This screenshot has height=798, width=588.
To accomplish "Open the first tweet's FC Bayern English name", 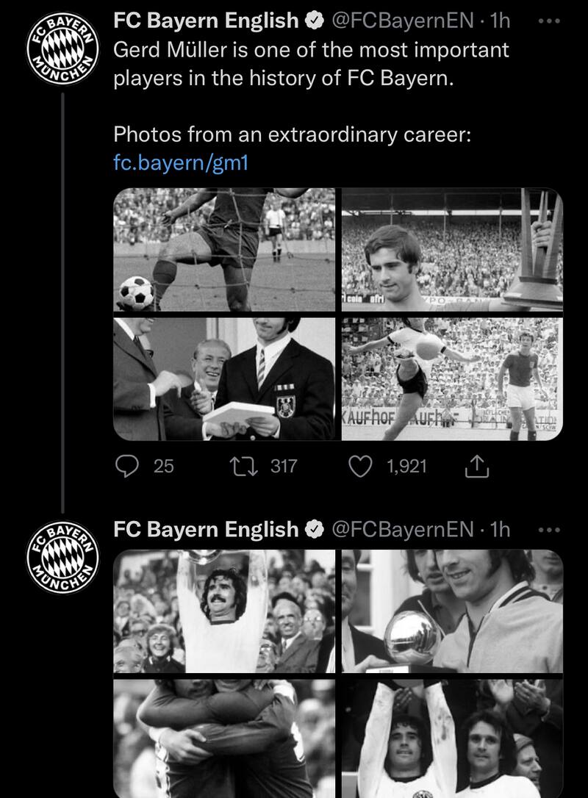I will [x=207, y=21].
